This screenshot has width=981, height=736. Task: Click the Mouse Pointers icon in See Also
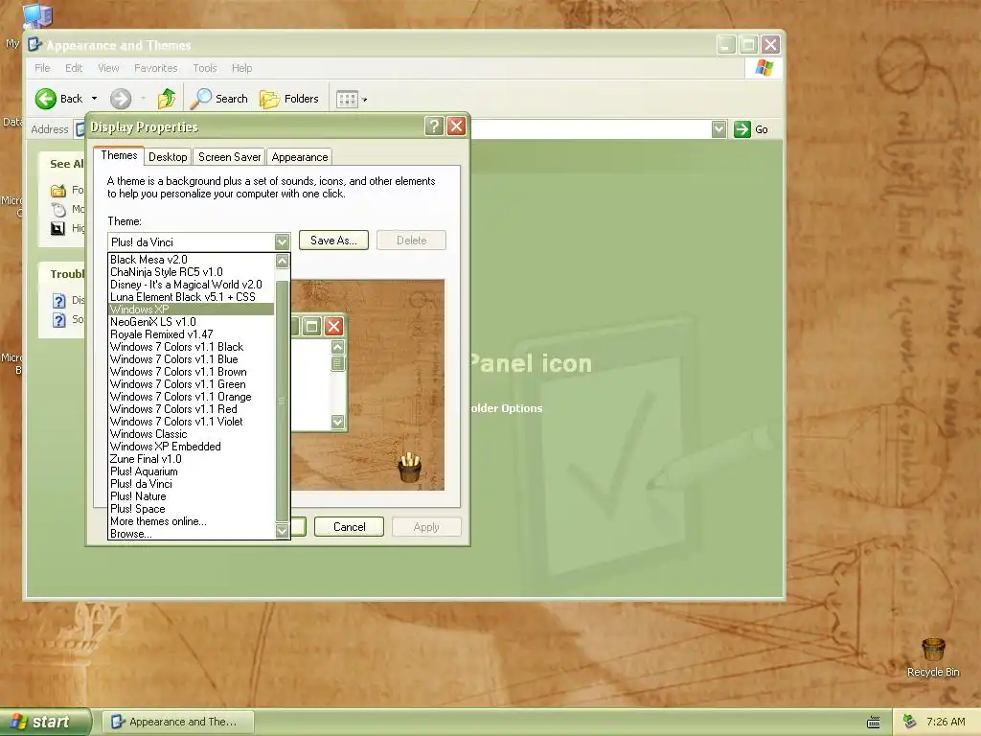point(58,209)
